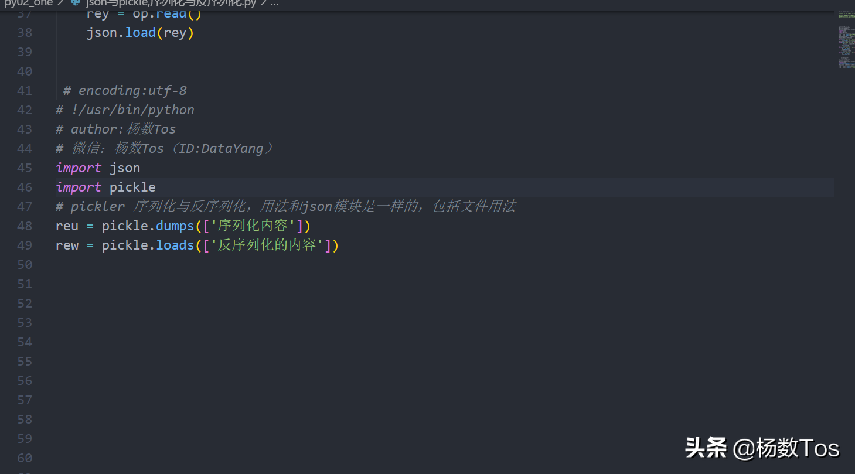
Task: Click the 'import pickle' statement
Action: tap(105, 187)
